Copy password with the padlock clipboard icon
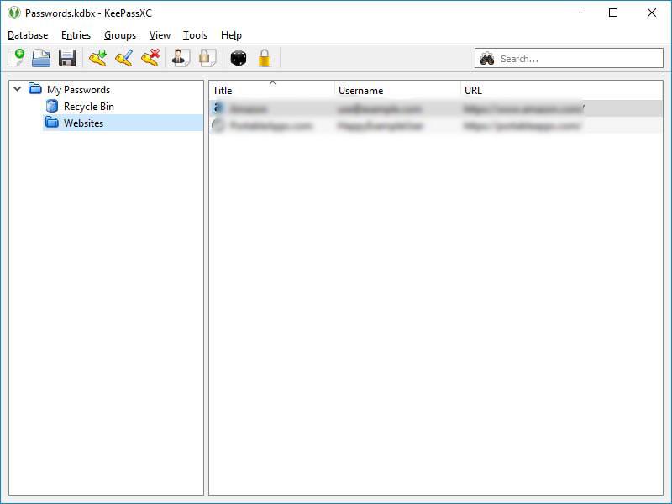 click(x=207, y=58)
